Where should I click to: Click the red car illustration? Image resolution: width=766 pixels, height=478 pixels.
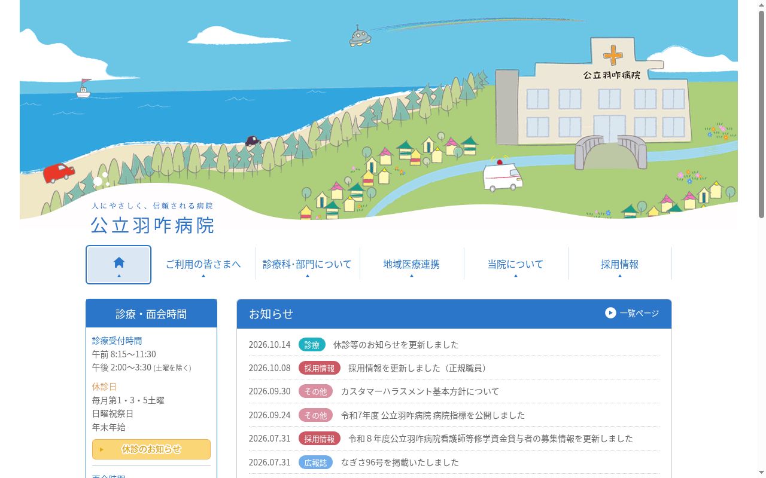coord(59,173)
